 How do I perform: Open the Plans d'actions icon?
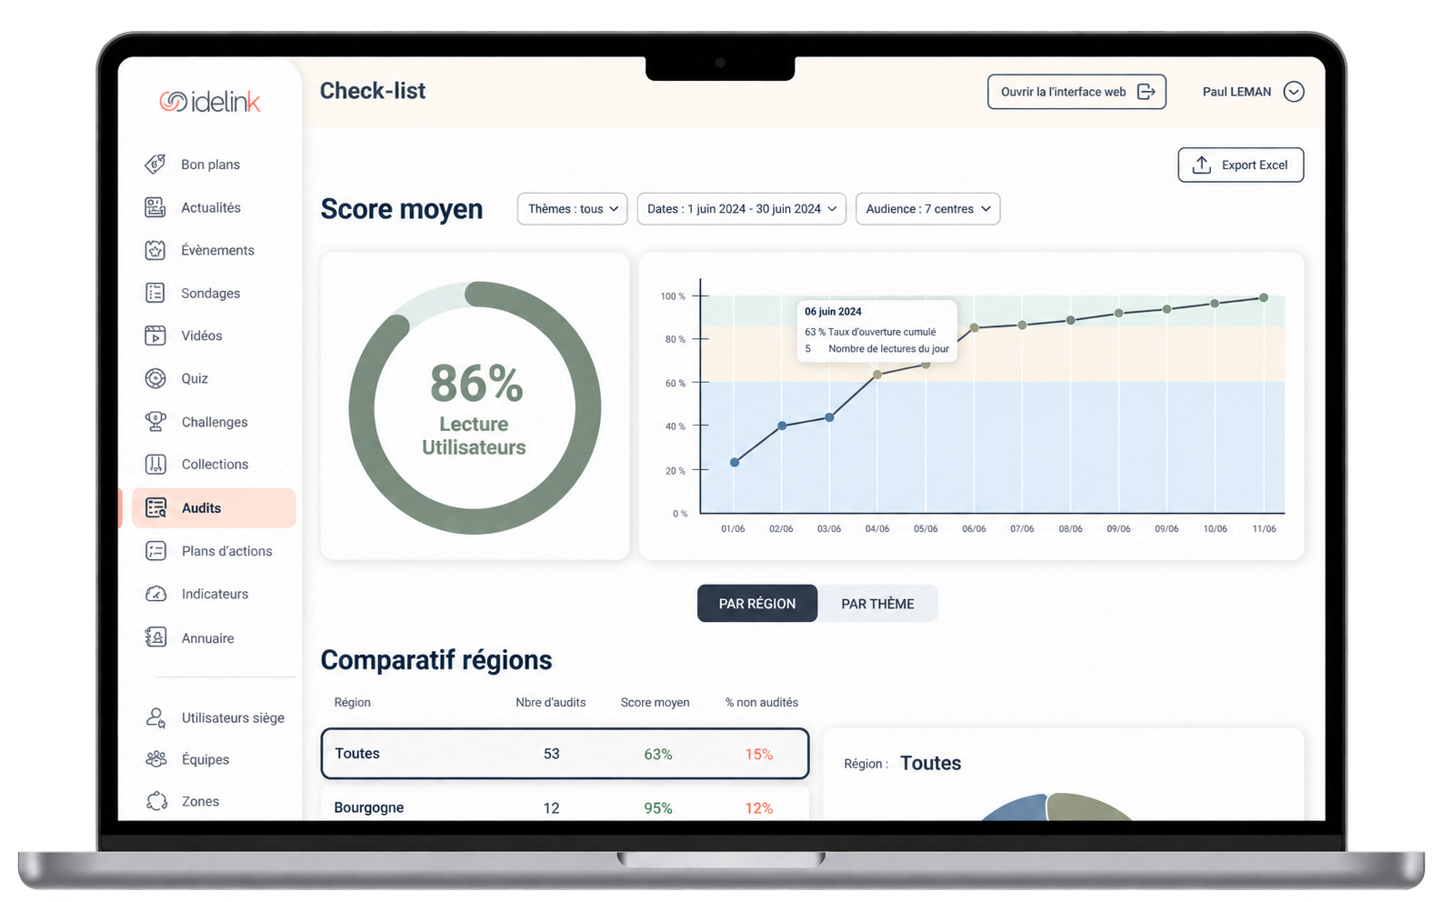point(155,551)
